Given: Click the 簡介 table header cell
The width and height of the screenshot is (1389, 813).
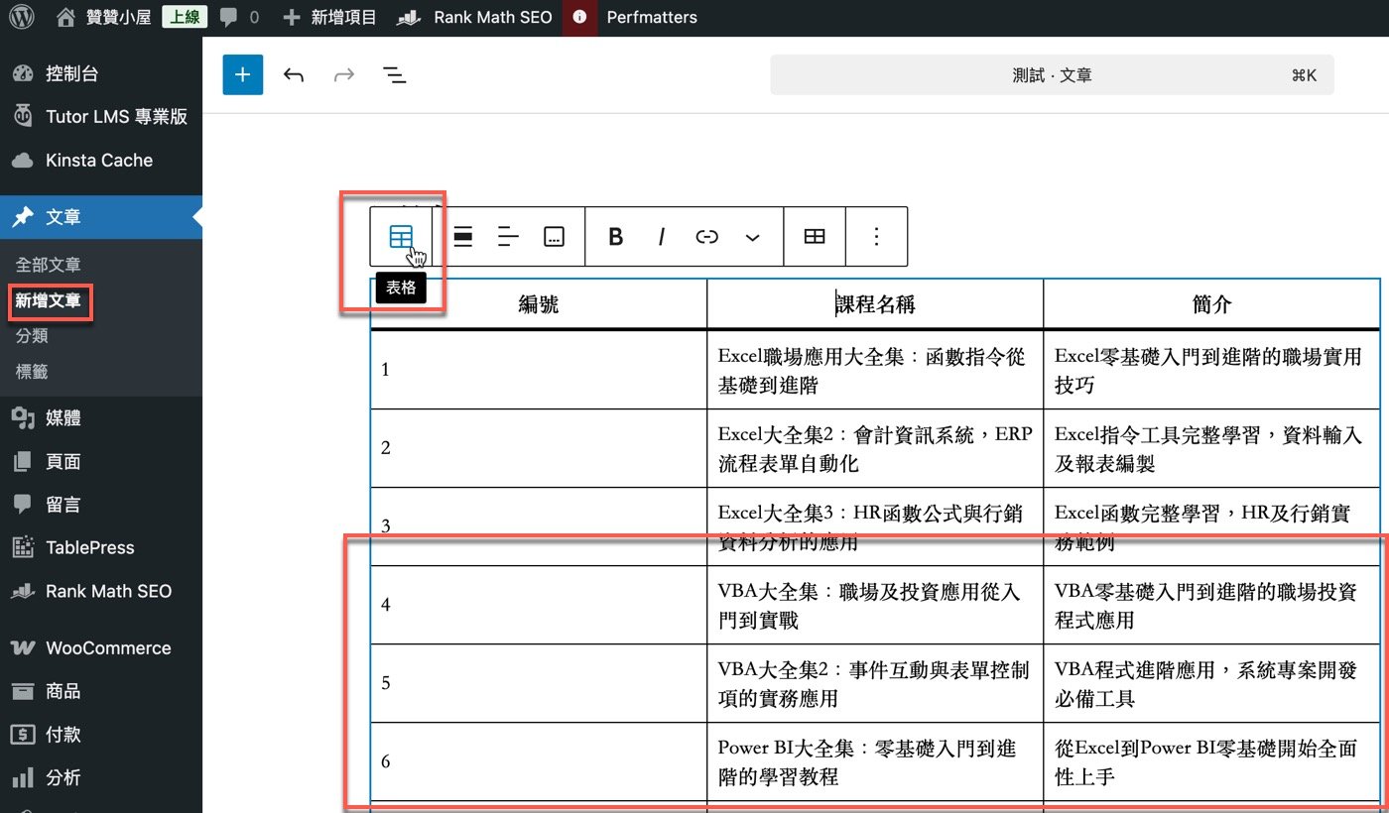Looking at the screenshot, I should (1211, 304).
